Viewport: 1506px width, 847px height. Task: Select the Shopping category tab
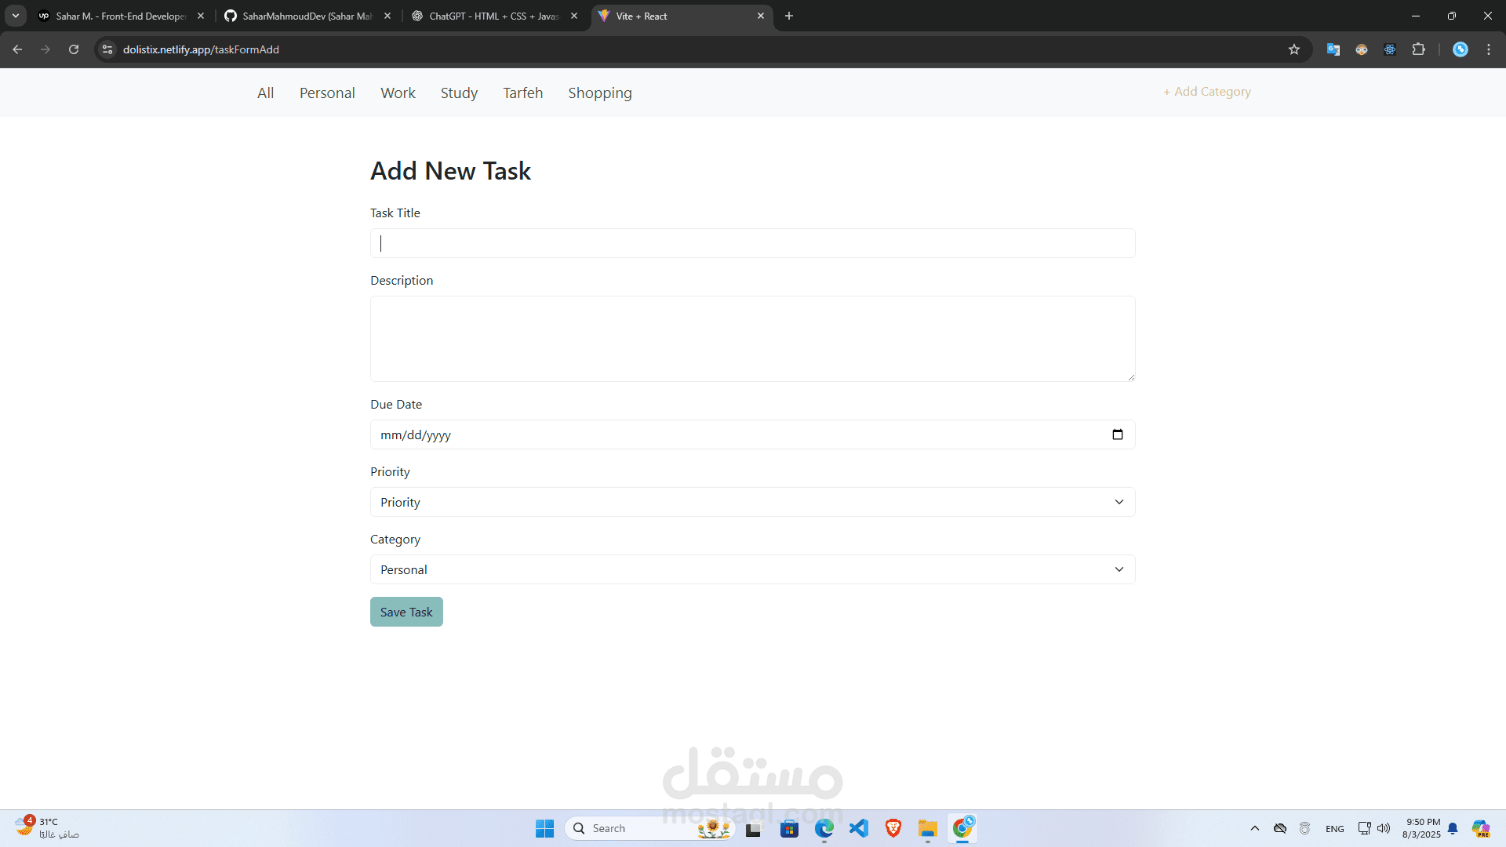[599, 93]
